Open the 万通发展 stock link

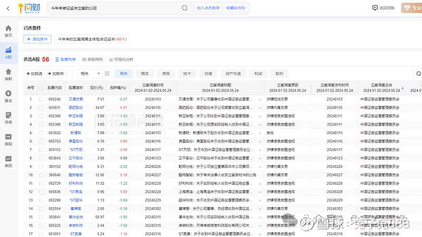coord(75,99)
